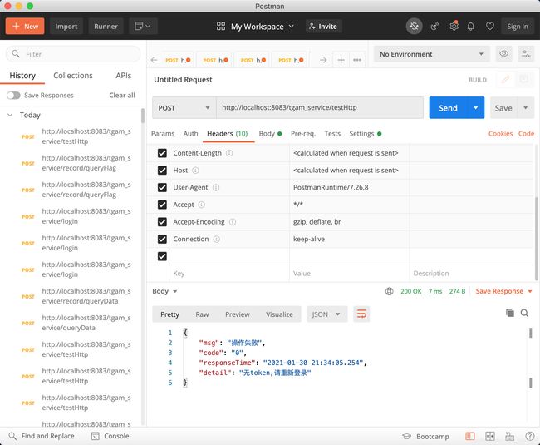Viewport: 540px width, 445px height.
Task: Click the new header Key field
Action: point(229,274)
